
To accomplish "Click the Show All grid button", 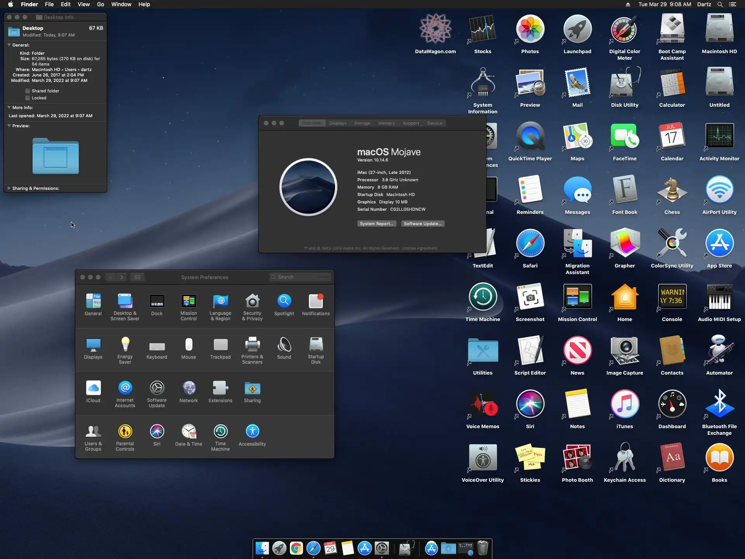I will pyautogui.click(x=137, y=277).
